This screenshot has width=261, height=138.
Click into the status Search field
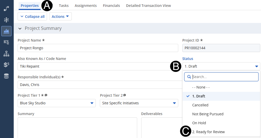[x=224, y=77]
